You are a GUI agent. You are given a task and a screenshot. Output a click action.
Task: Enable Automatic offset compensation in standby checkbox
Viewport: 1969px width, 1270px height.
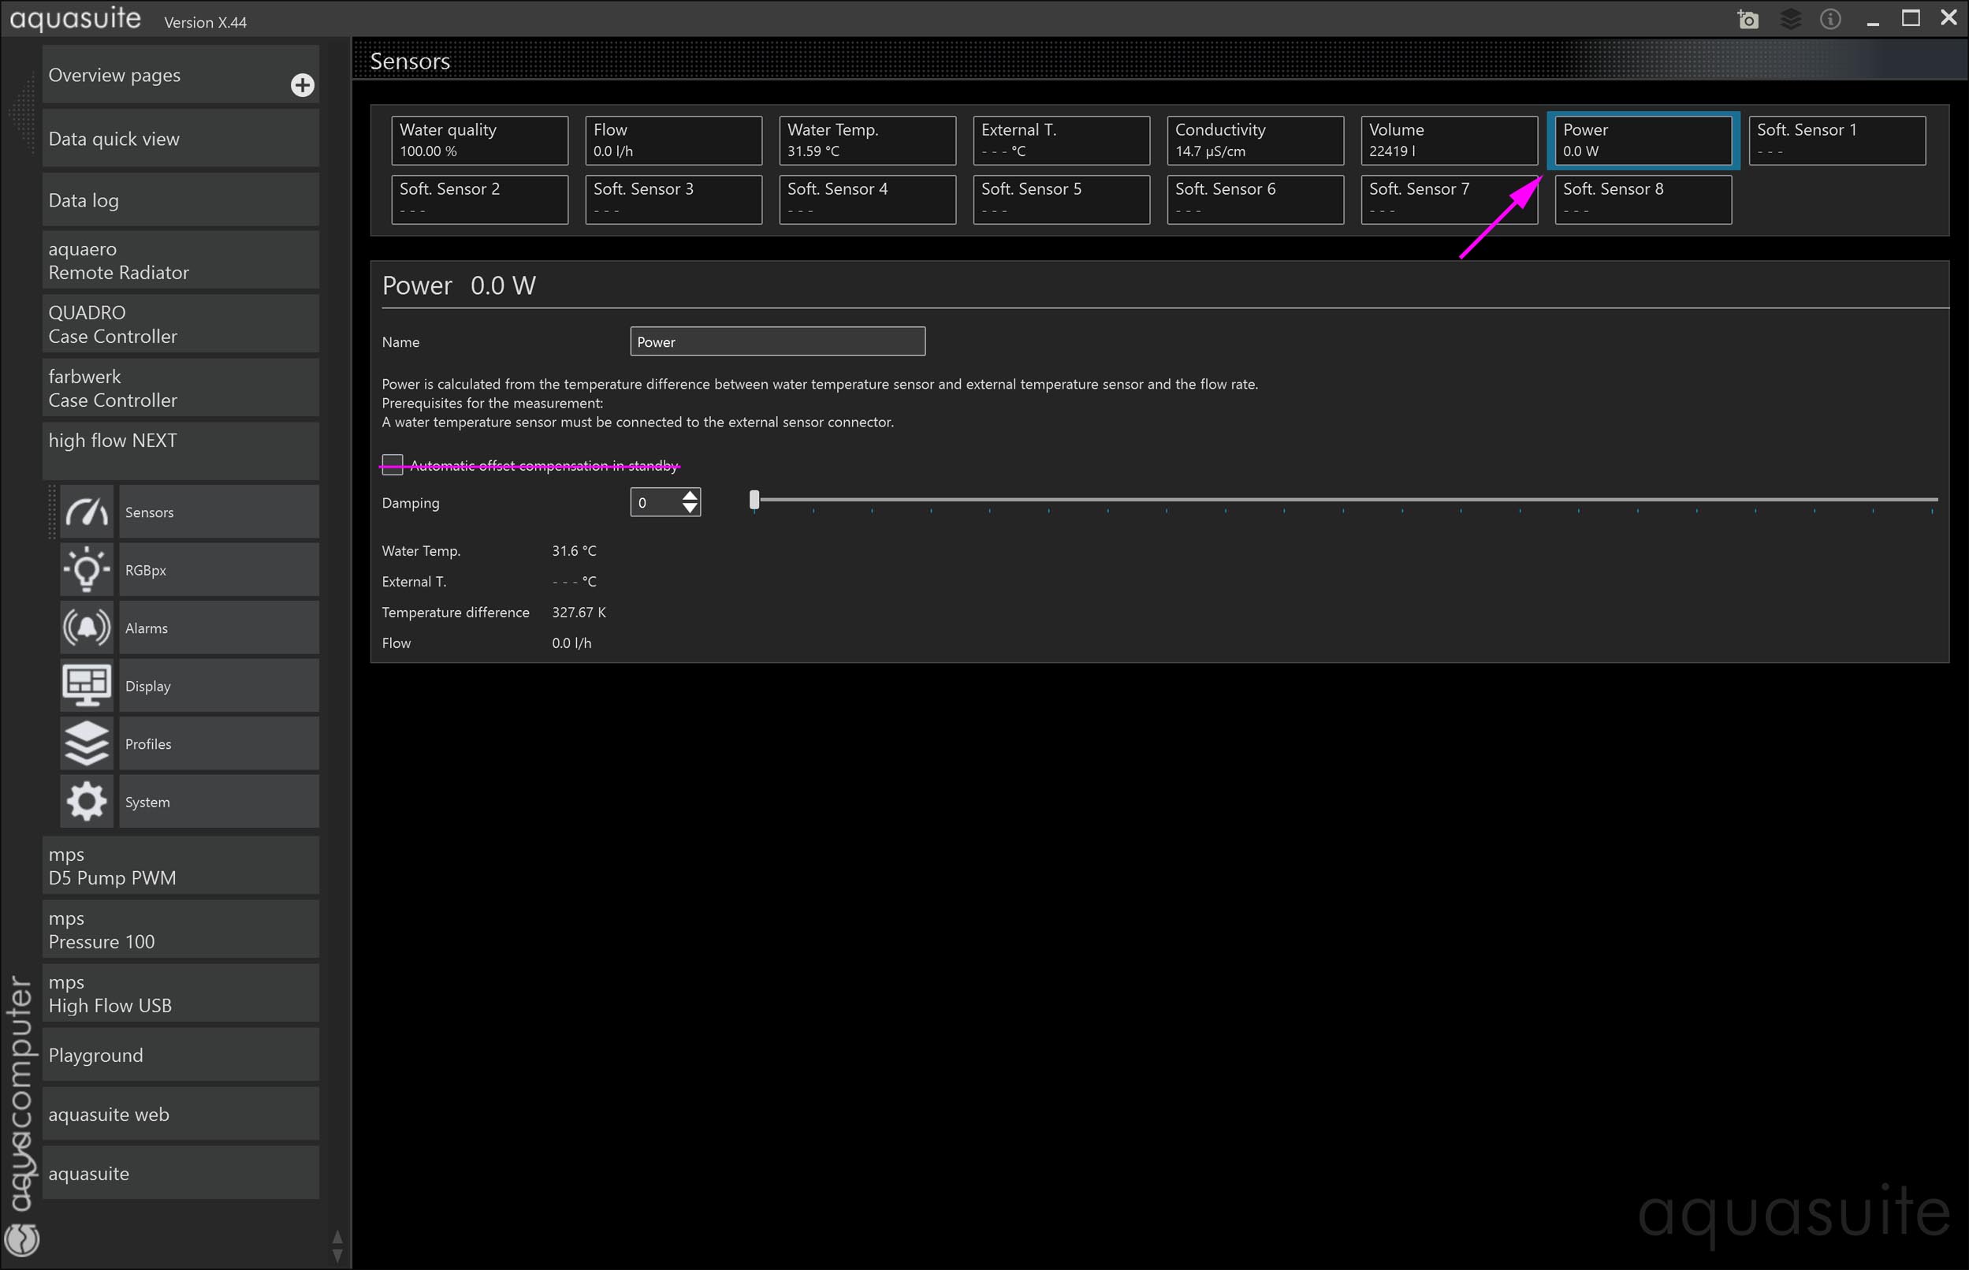point(393,465)
